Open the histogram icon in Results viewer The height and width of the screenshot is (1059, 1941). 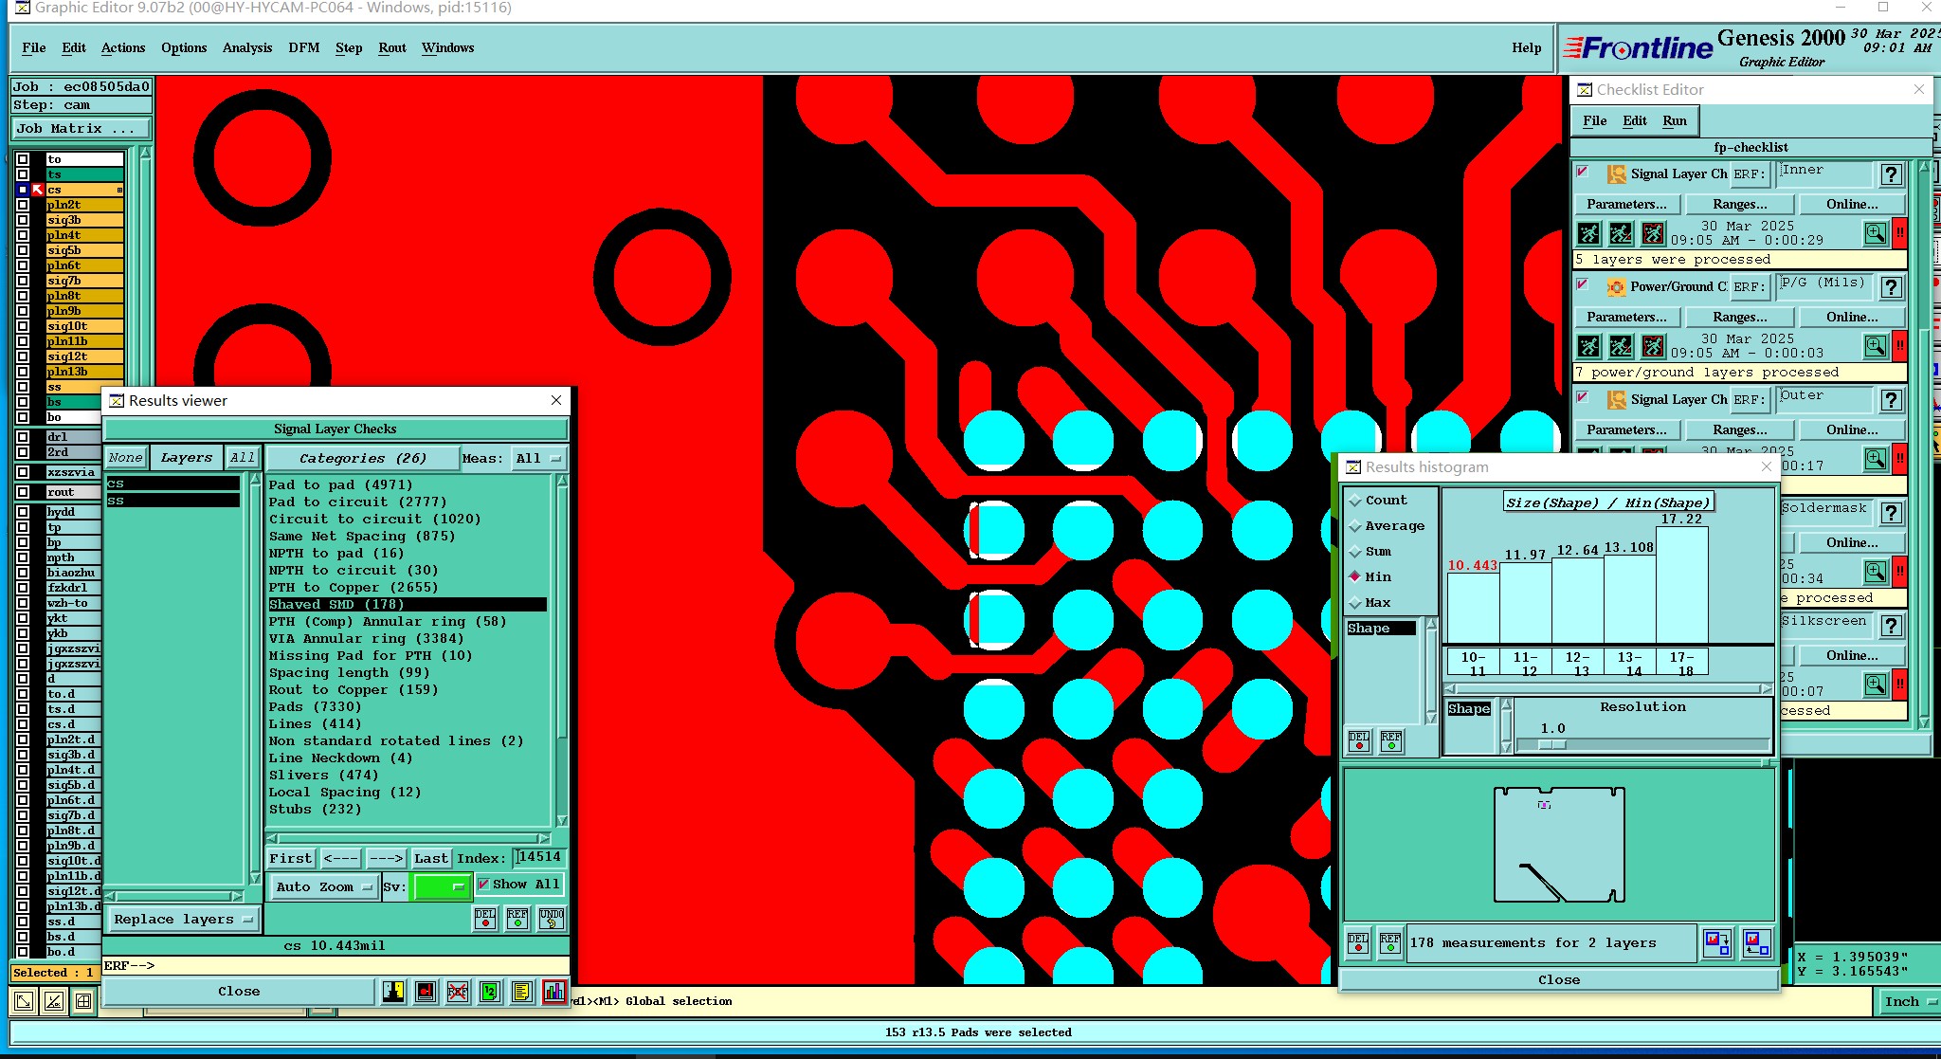(x=553, y=992)
